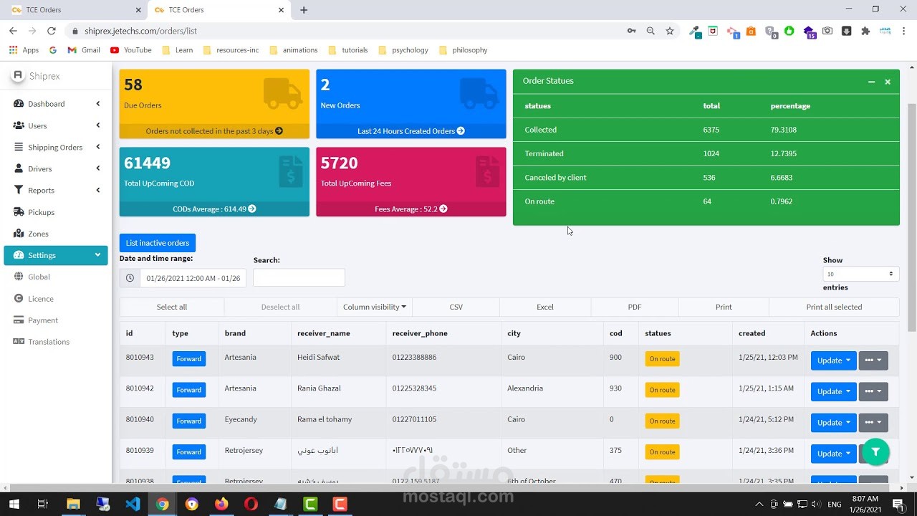917x516 pixels.
Task: Open more options for order 8010942
Action: 873,391
